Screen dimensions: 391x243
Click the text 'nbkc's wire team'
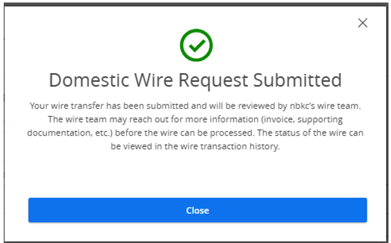click(x=325, y=106)
